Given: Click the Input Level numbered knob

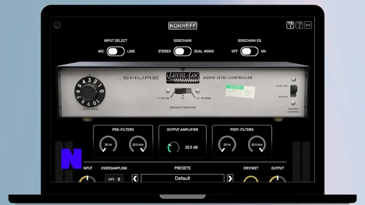Looking at the screenshot, I should (90, 92).
